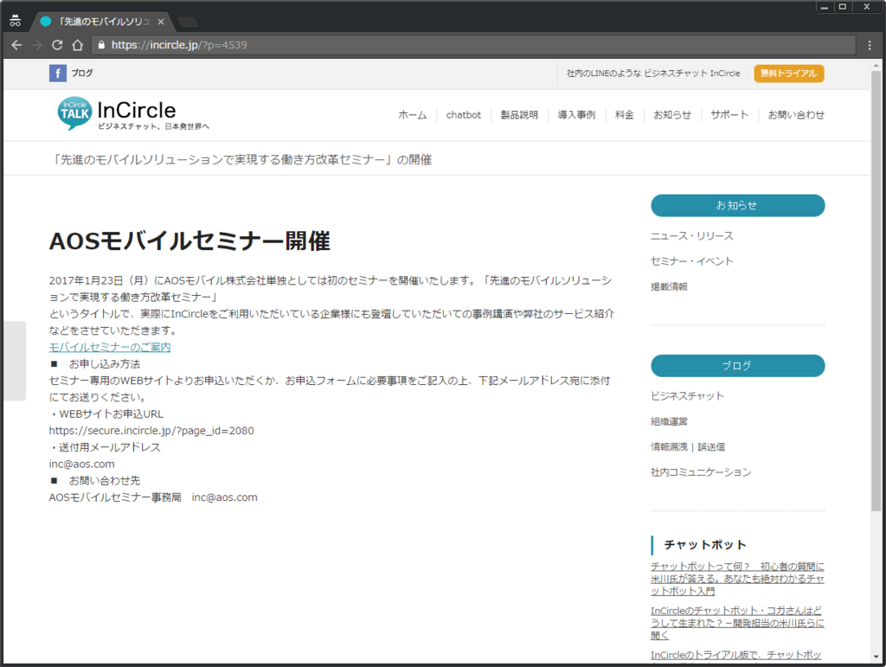
Task: Maximize the browser window
Action: click(843, 7)
